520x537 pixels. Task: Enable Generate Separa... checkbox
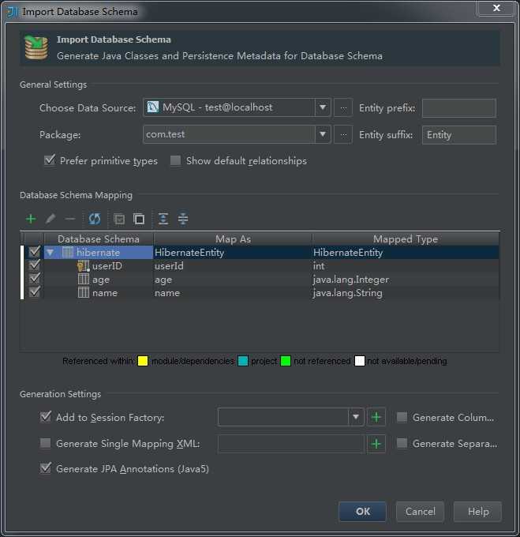(402, 443)
